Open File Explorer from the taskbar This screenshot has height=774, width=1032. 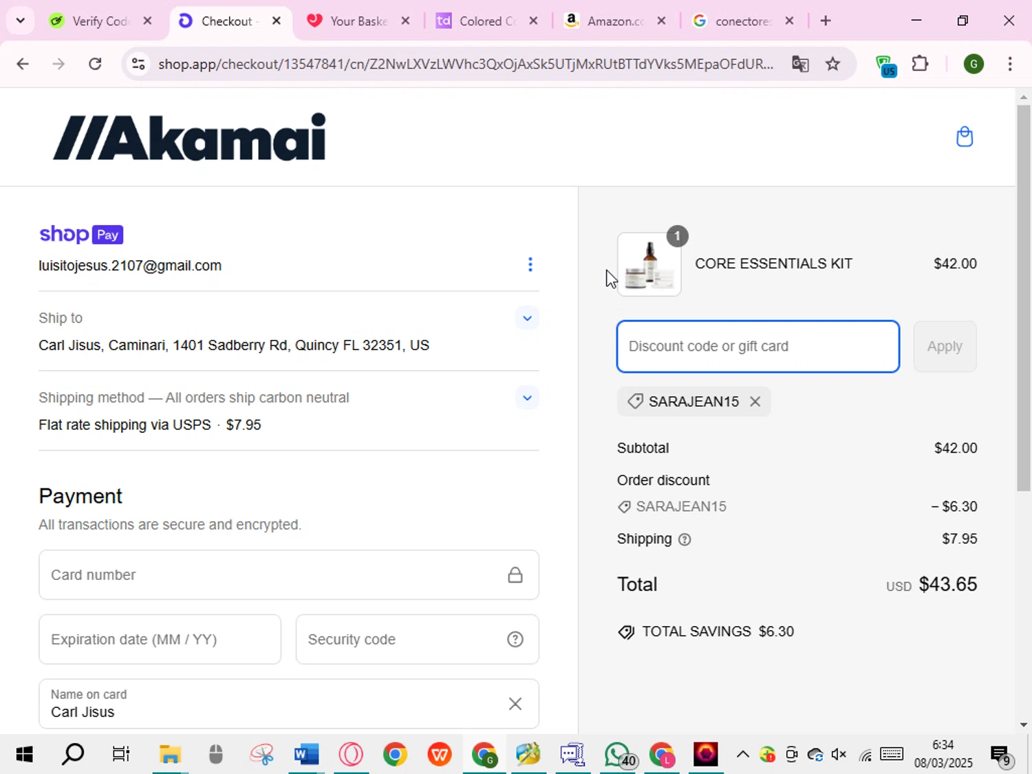(x=170, y=755)
